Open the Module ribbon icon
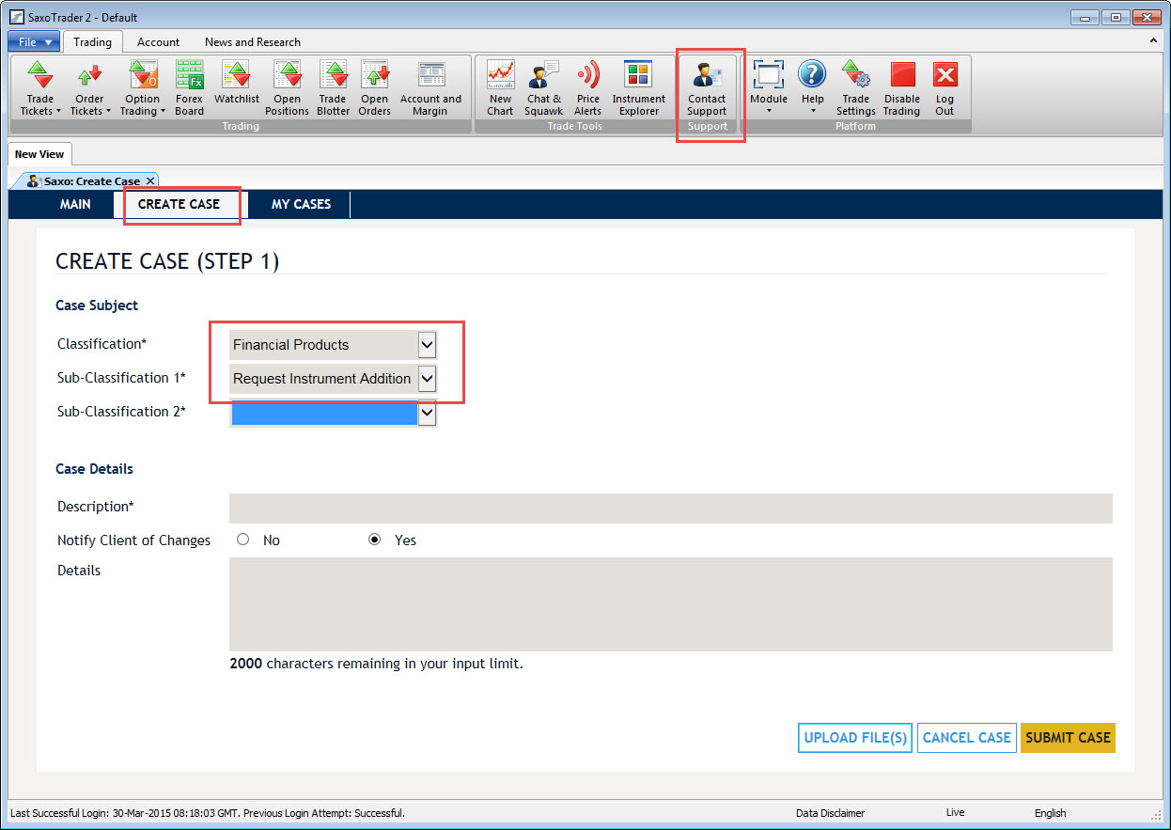This screenshot has width=1171, height=830. pos(769,88)
